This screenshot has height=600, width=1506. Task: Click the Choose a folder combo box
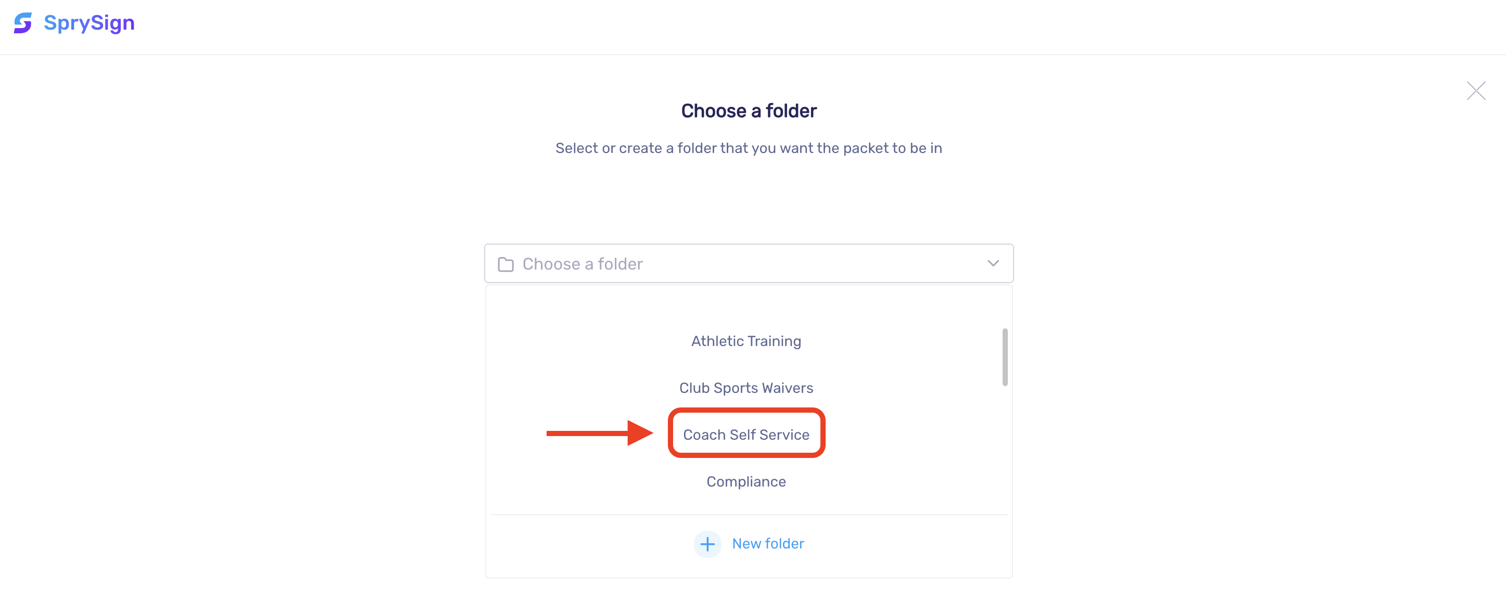pyautogui.click(x=749, y=263)
